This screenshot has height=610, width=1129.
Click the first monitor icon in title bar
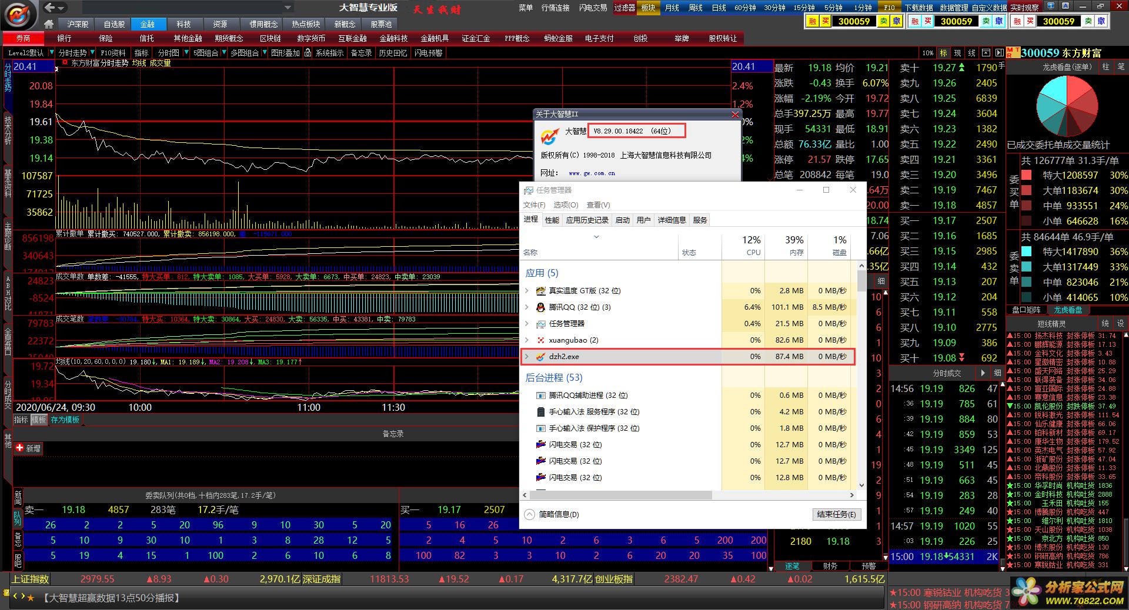pyautogui.click(x=1050, y=6)
